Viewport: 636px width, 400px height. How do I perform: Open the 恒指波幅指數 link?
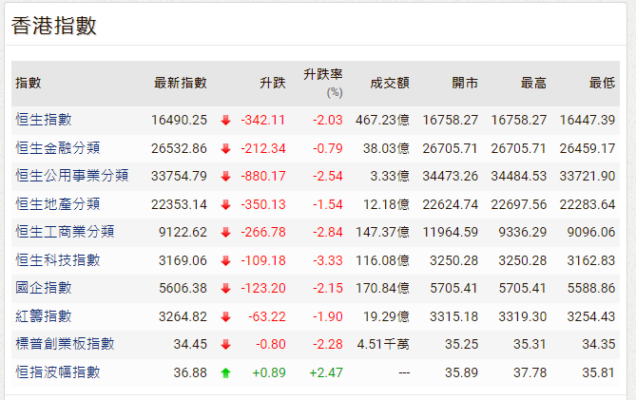click(x=57, y=372)
